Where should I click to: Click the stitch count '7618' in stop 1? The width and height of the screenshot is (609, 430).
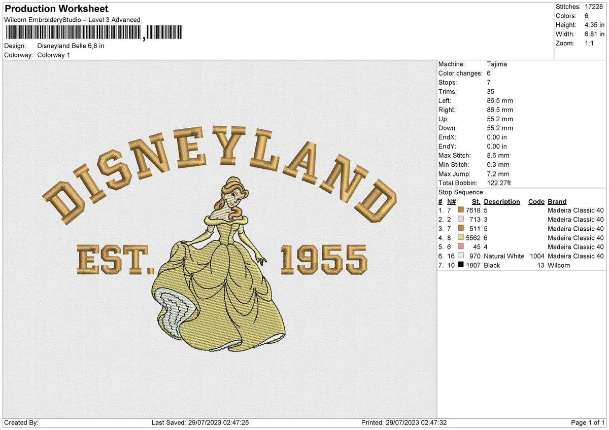473,210
